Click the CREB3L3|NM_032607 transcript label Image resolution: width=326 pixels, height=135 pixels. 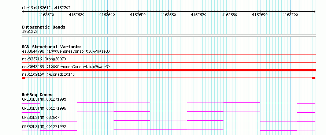click(x=41, y=117)
